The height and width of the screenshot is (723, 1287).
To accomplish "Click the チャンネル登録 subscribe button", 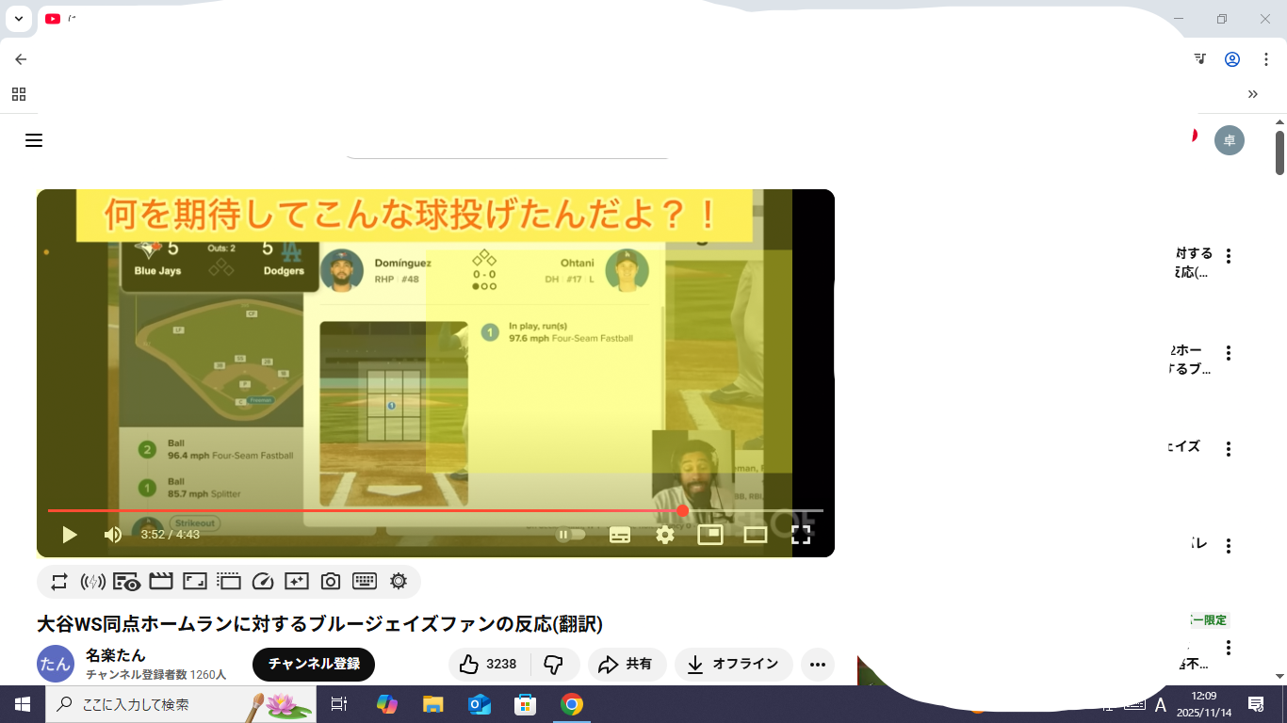I will (x=314, y=665).
